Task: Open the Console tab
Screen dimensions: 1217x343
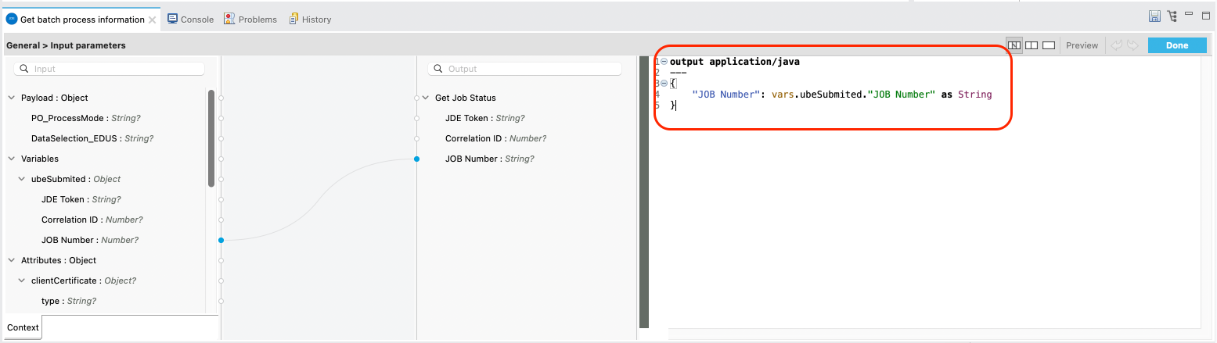Action: click(190, 20)
